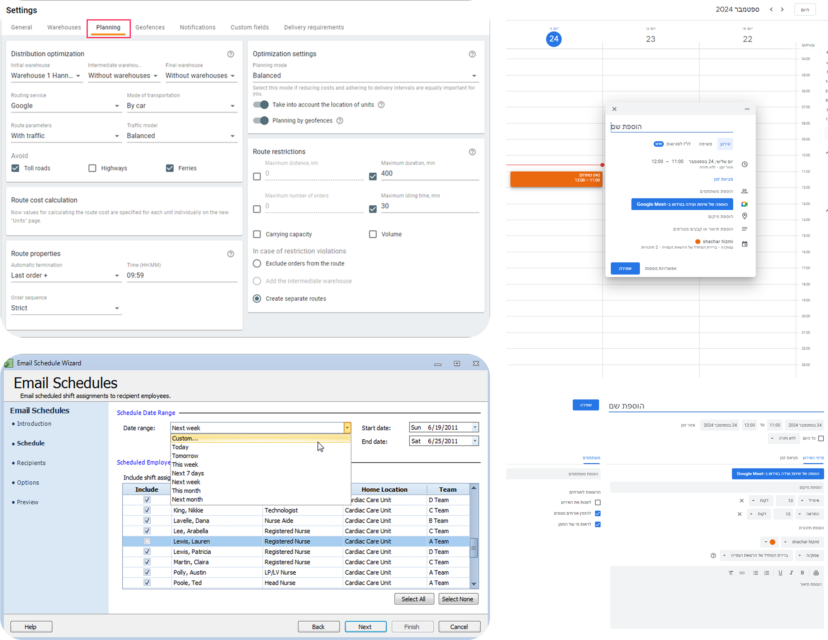Click the drag handle icon of the quick event popup
Screen dimensions: 828x640
[x=747, y=109]
